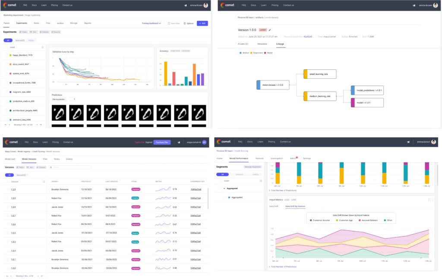Click the medium_learning_rate lineage node
This screenshot has height=279, width=442.
(319, 96)
